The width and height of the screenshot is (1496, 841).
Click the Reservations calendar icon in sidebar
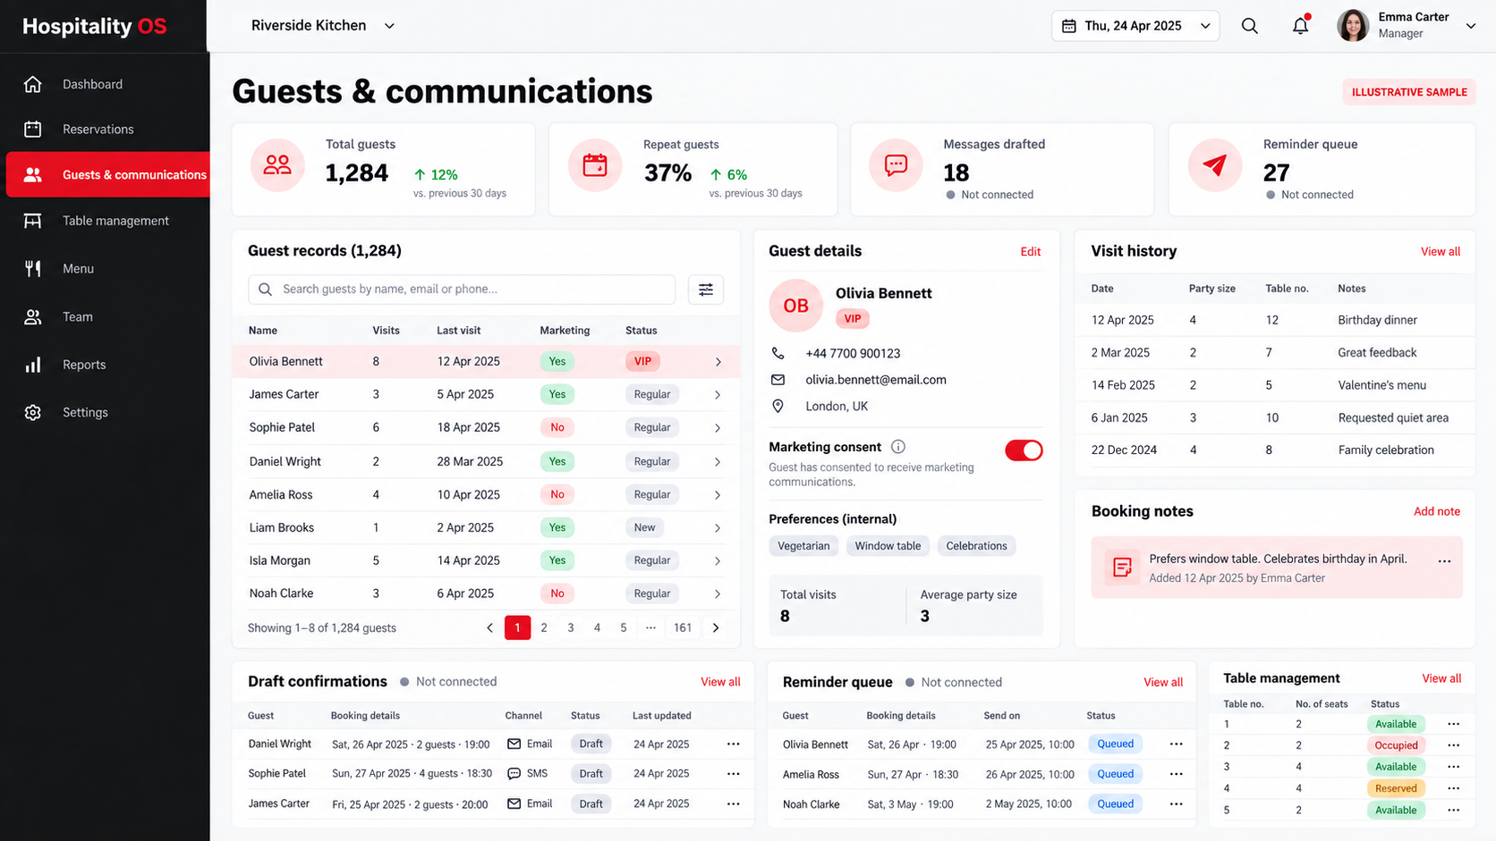[x=33, y=129]
